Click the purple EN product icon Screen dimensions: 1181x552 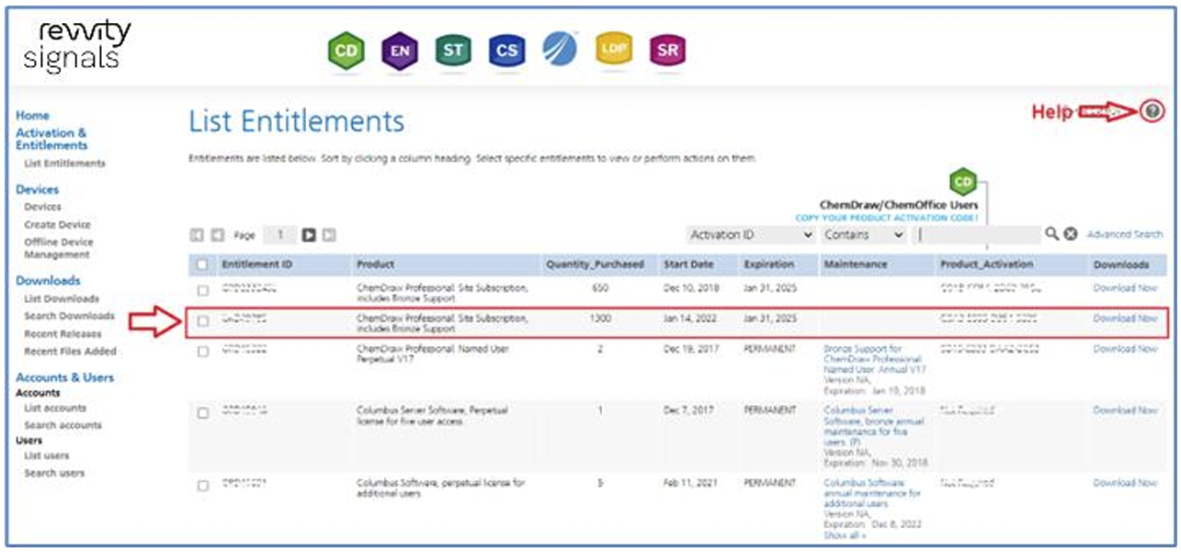tap(399, 51)
